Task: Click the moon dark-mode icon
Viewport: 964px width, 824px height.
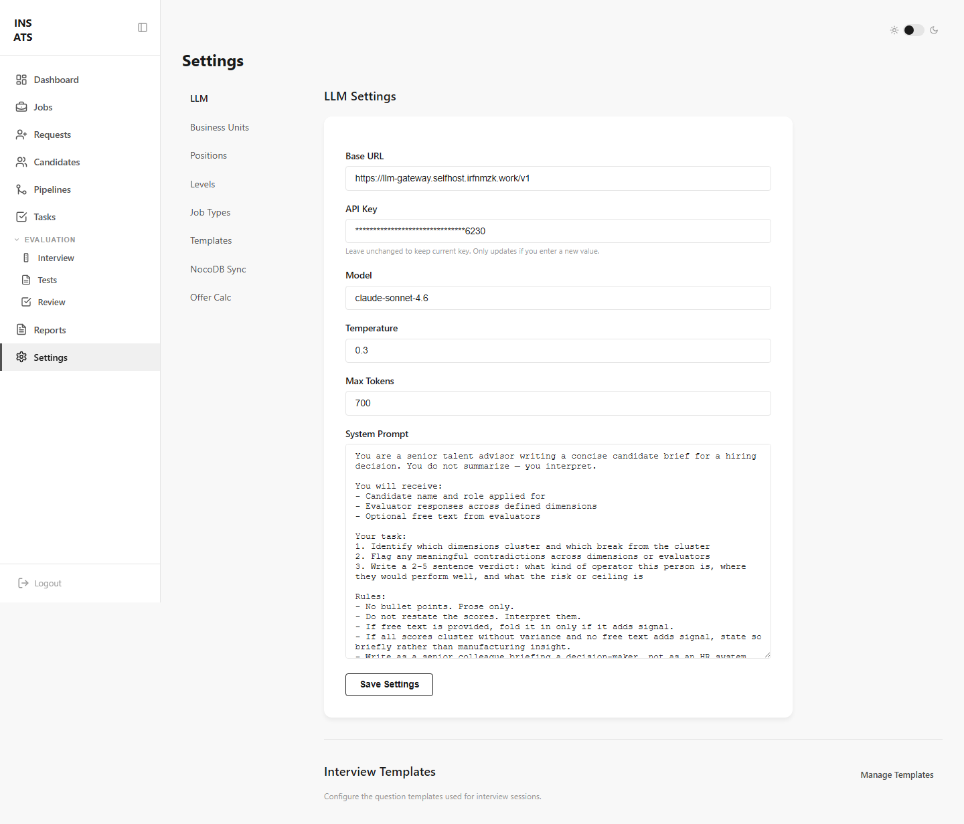Action: (x=934, y=30)
